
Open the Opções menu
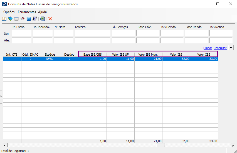click(9, 12)
